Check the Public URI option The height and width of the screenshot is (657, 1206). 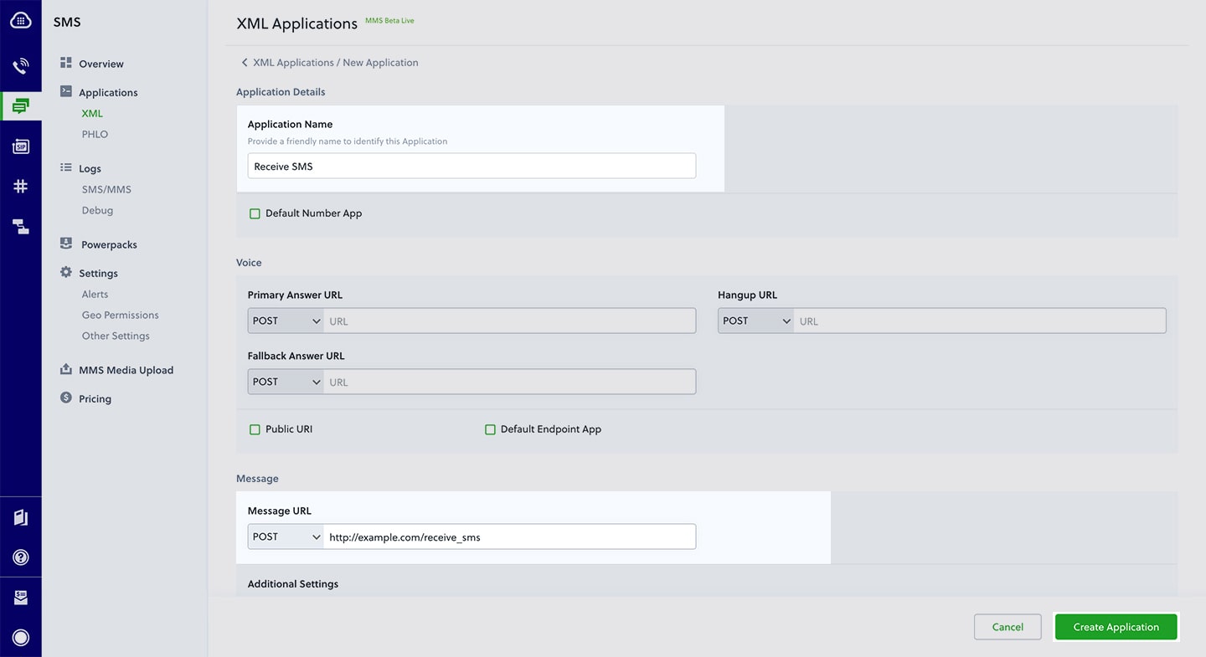pyautogui.click(x=255, y=429)
